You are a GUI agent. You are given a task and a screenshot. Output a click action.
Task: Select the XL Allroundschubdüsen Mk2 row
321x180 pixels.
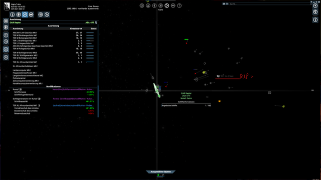[53, 66]
